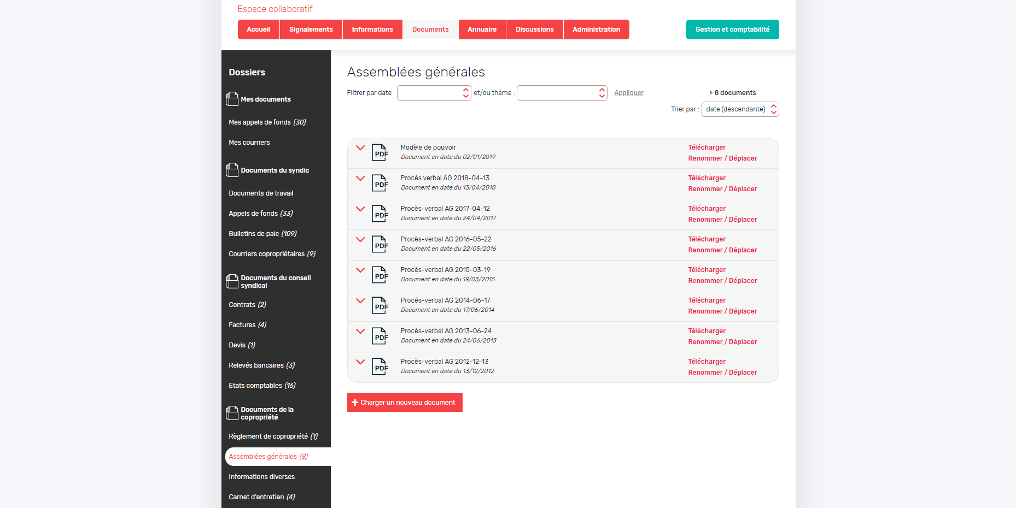Click the Appliquer filter link

click(629, 93)
